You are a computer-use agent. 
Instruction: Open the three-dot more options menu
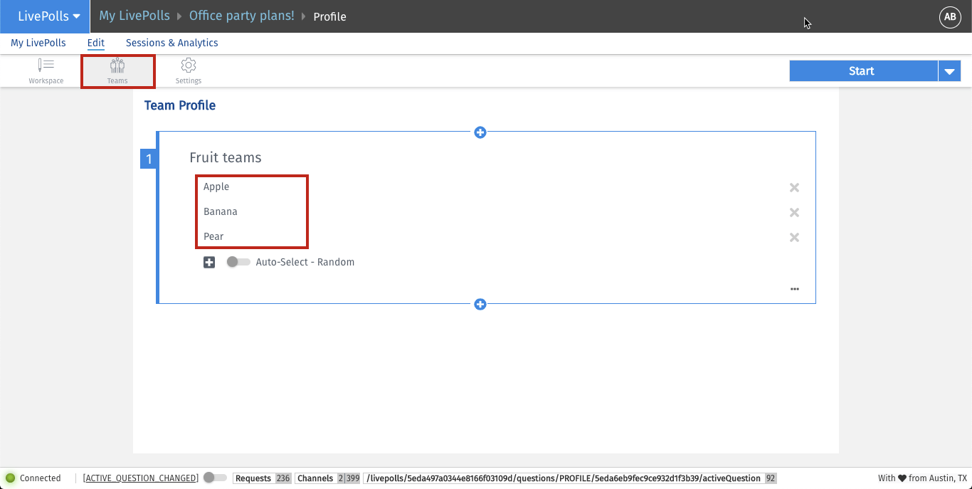pyautogui.click(x=795, y=289)
